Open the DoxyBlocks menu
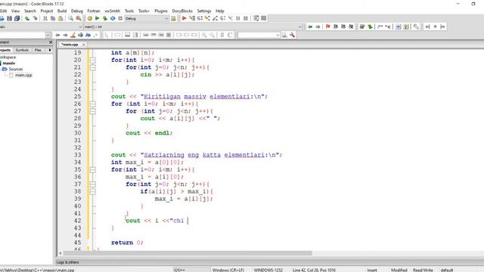 click(x=182, y=11)
